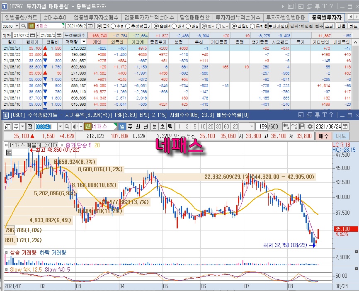This screenshot has width=359, height=291.
Task: Open the stock code dropdown in investor trend window
Action: click(17, 26)
